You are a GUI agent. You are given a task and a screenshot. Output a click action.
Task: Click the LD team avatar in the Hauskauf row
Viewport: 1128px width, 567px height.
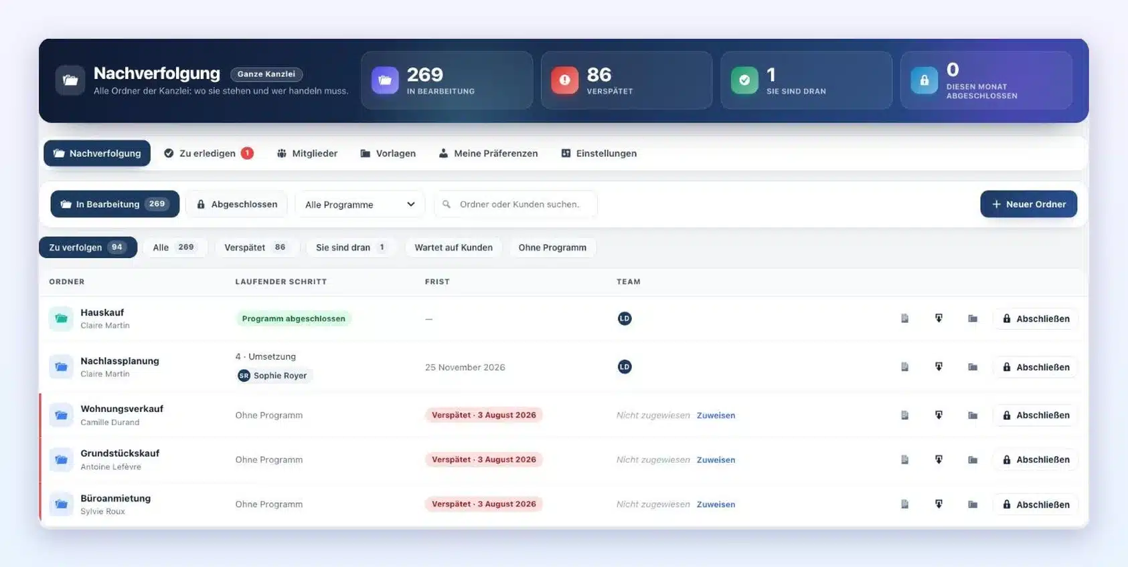625,318
